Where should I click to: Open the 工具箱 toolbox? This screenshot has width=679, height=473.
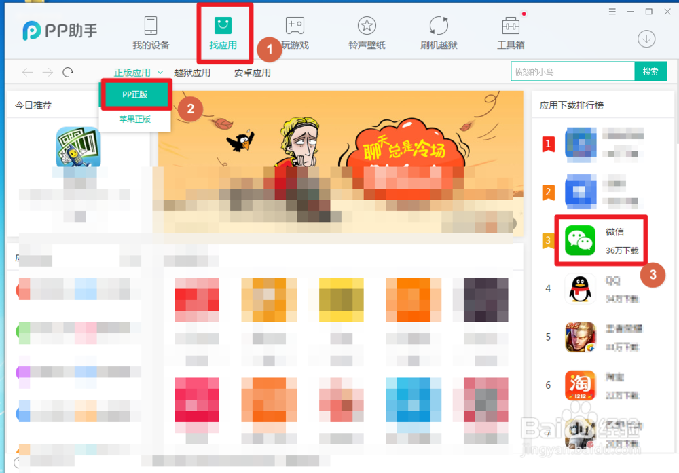pos(510,32)
